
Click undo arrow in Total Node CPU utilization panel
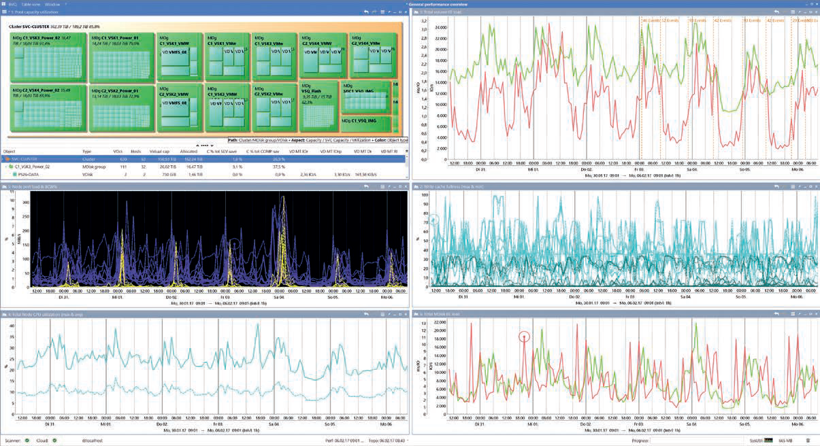(x=366, y=314)
